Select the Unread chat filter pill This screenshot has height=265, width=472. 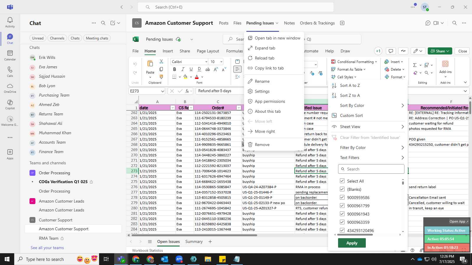(38, 38)
